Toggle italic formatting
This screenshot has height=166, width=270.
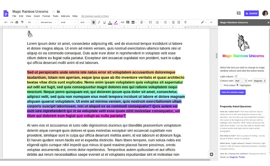pyautogui.click(x=99, y=22)
